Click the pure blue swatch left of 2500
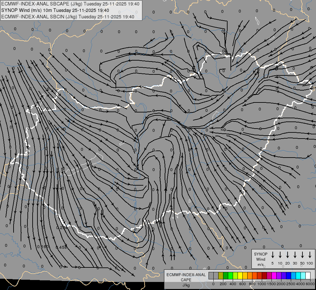The height and width of the screenshot is (290, 316). click(x=289, y=275)
